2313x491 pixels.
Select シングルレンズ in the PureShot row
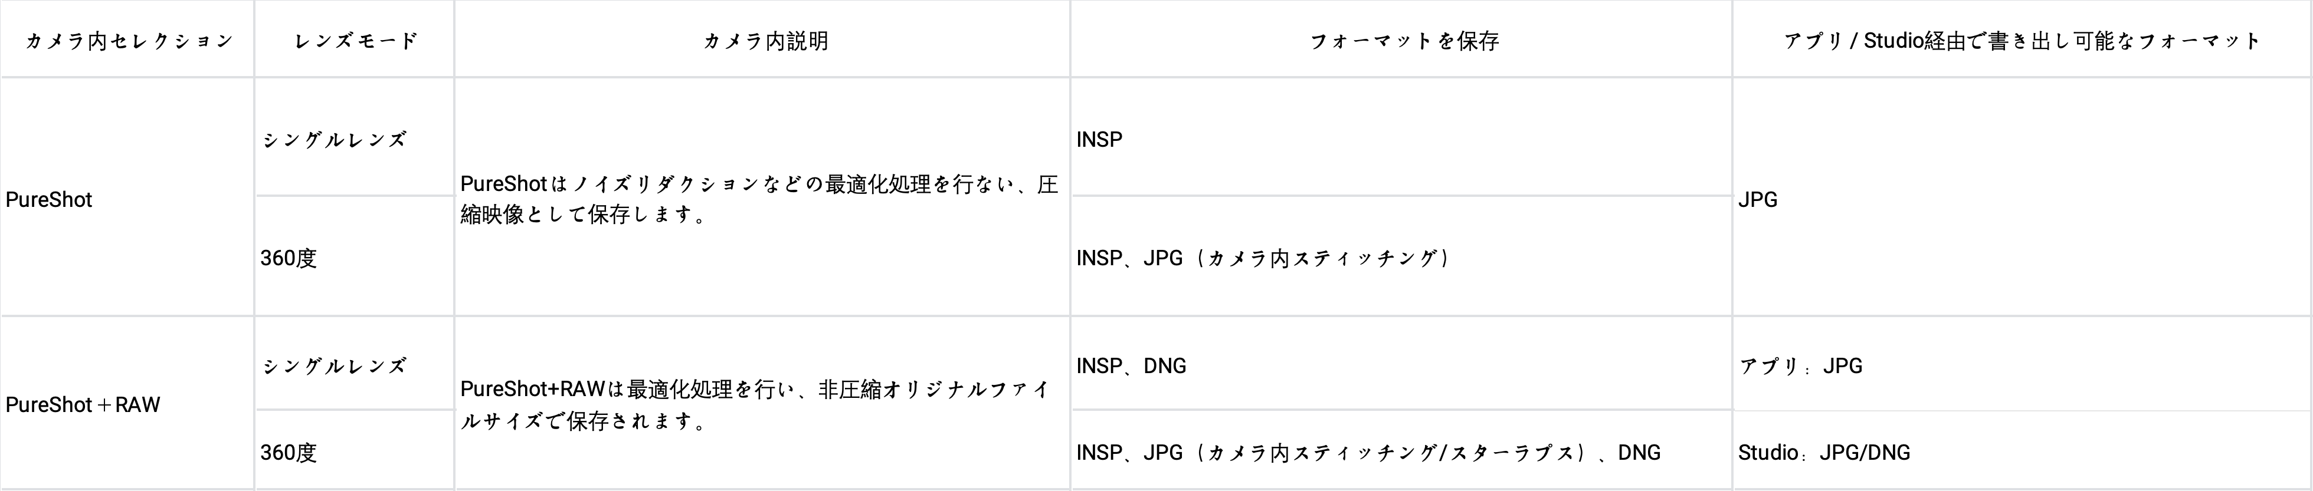334,140
